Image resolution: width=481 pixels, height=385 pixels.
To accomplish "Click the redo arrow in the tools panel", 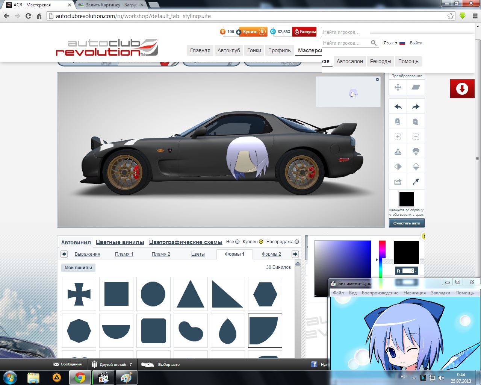I will pyautogui.click(x=416, y=107).
